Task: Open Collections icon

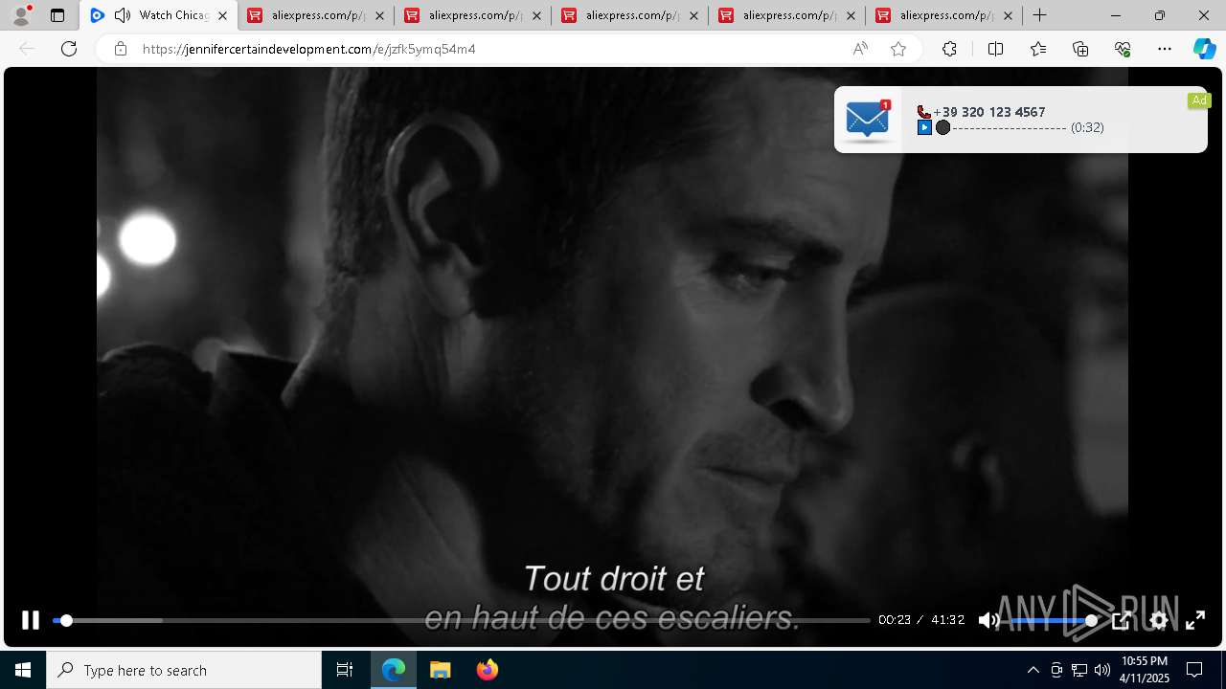Action: coord(1080,49)
